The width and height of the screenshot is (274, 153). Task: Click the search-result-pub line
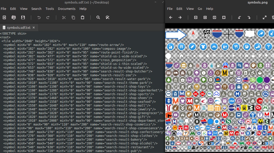pos(72,151)
